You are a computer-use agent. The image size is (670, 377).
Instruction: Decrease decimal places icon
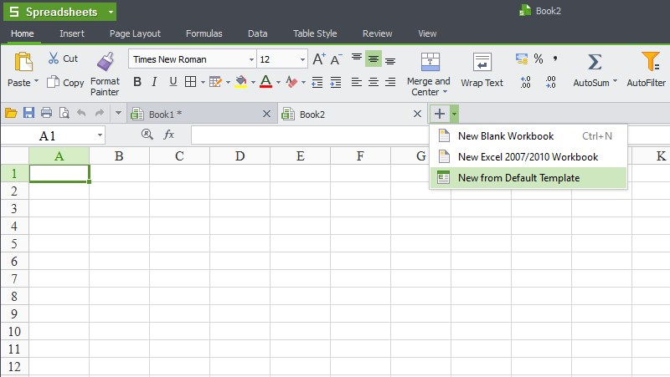[x=551, y=82]
